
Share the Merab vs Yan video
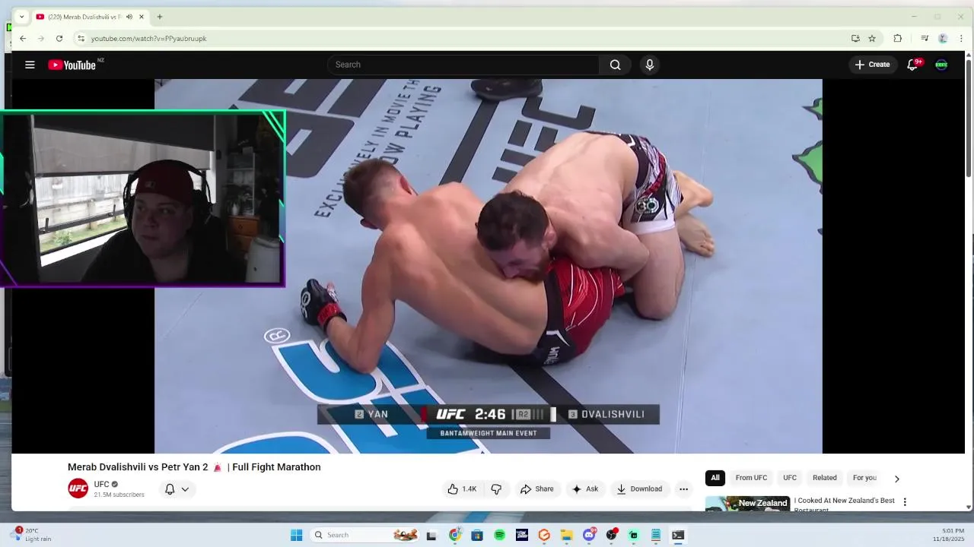[x=537, y=489]
